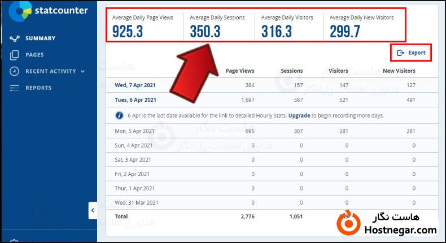Go to the REPORTS text label in sidebar

[38, 88]
